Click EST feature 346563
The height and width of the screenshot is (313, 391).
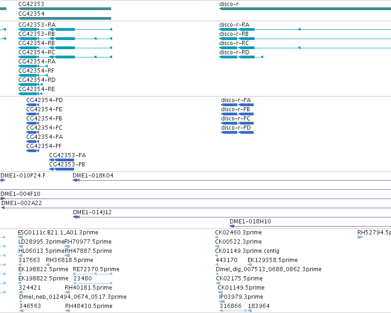(22, 311)
